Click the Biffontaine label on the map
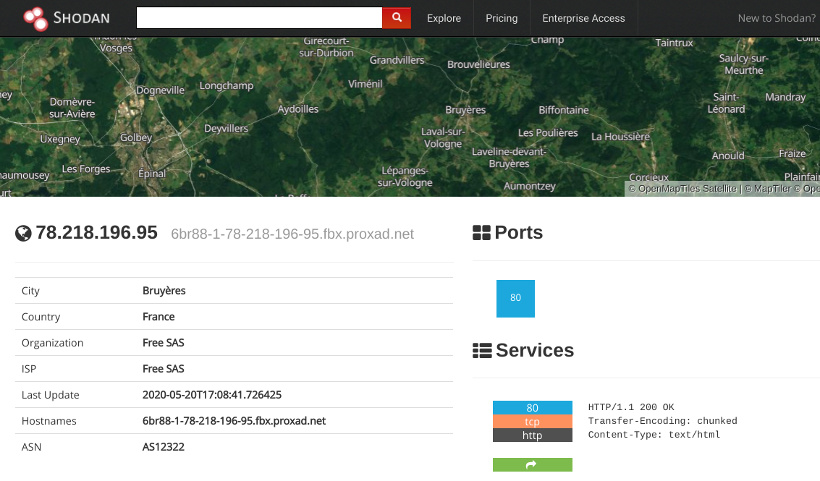Screen dimensions: 820x481 click(564, 110)
